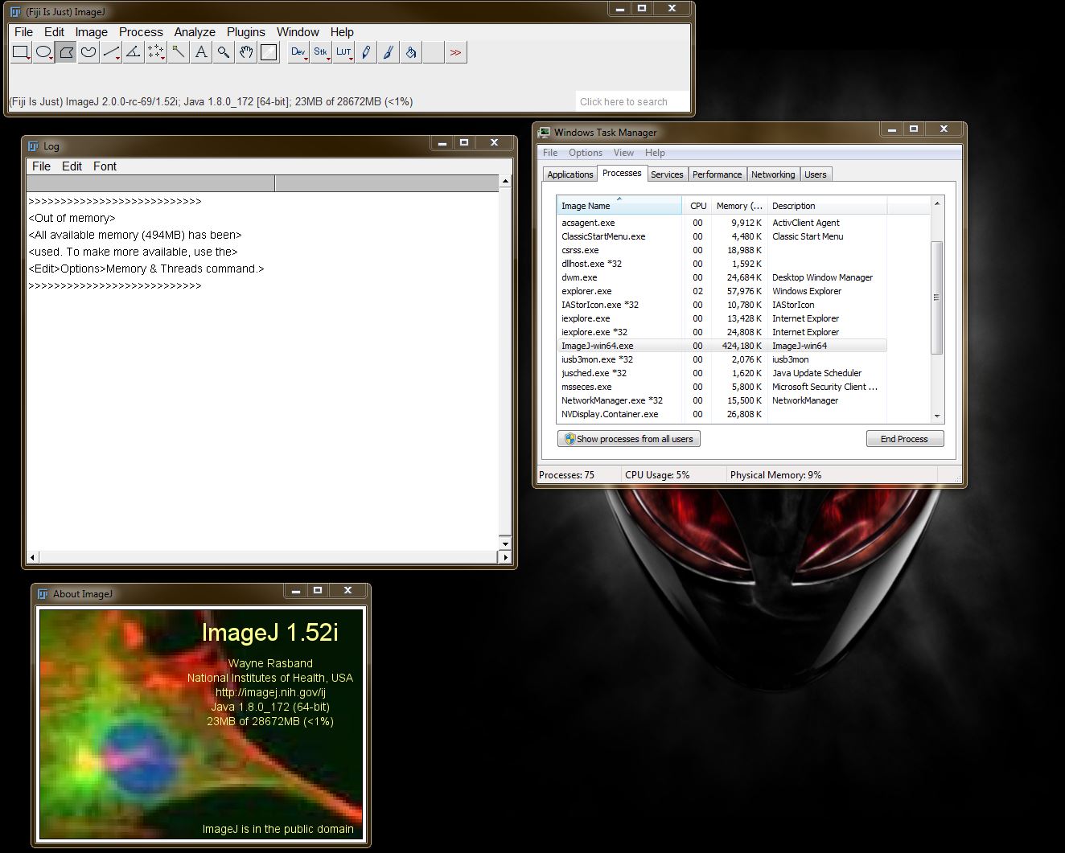The image size is (1065, 853).
Task: Sort processes by Memory column header
Action: 738,206
